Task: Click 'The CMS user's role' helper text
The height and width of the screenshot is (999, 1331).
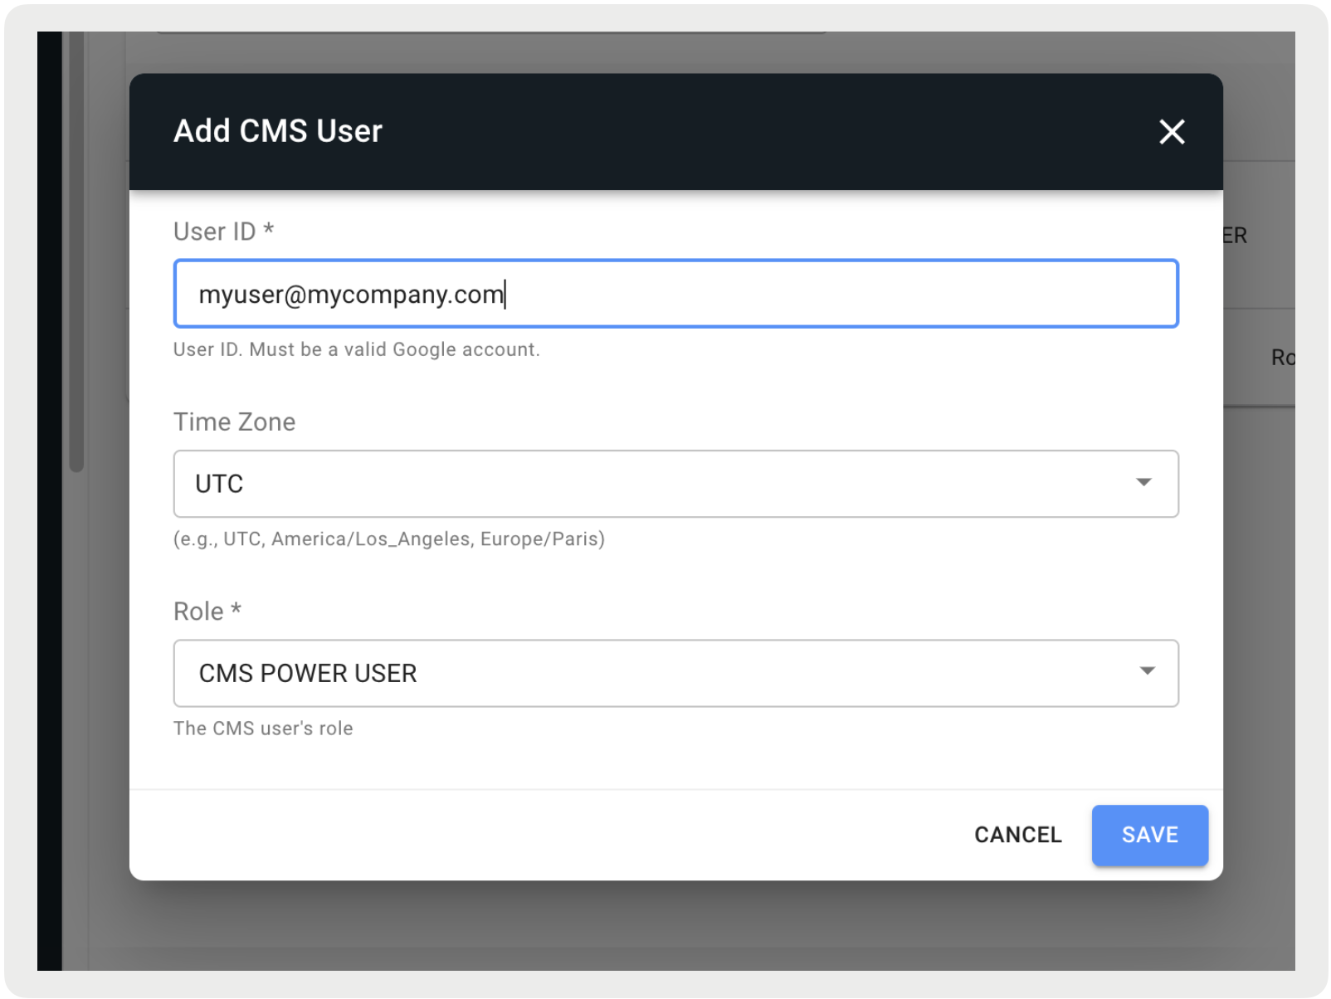Action: tap(263, 729)
